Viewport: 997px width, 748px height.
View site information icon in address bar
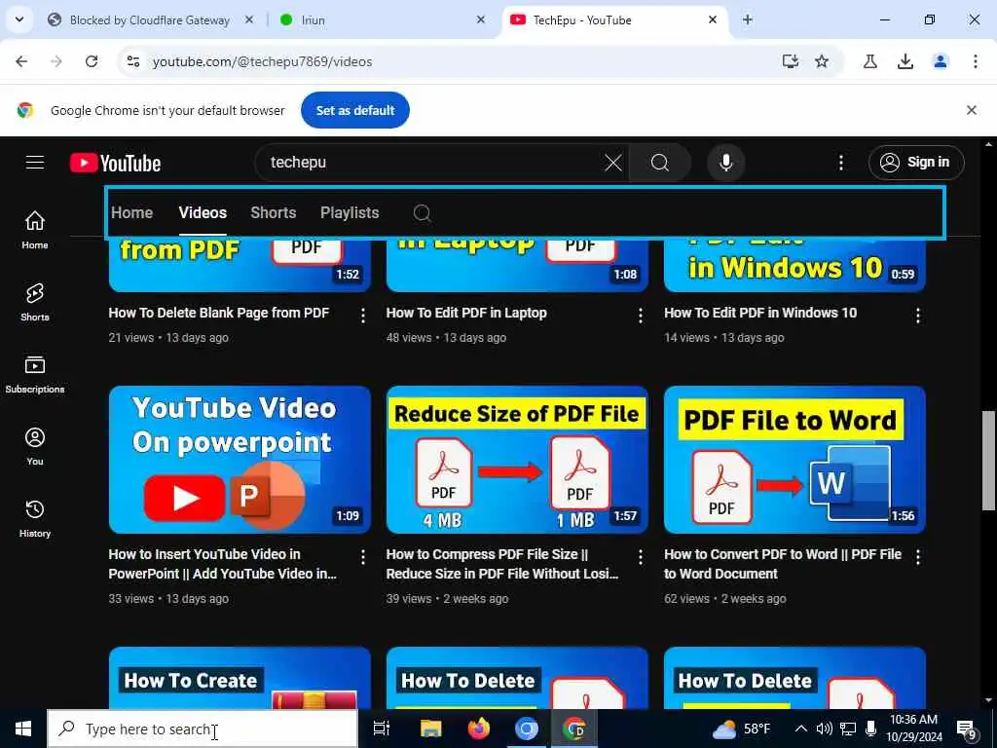tap(132, 61)
